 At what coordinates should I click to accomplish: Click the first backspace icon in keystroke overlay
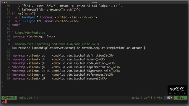(x=177, y=89)
